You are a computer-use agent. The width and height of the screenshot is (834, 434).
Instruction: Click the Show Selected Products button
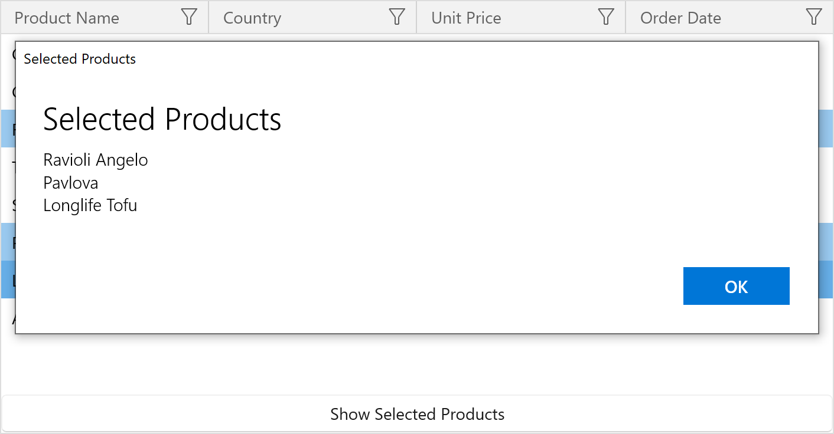click(x=417, y=414)
